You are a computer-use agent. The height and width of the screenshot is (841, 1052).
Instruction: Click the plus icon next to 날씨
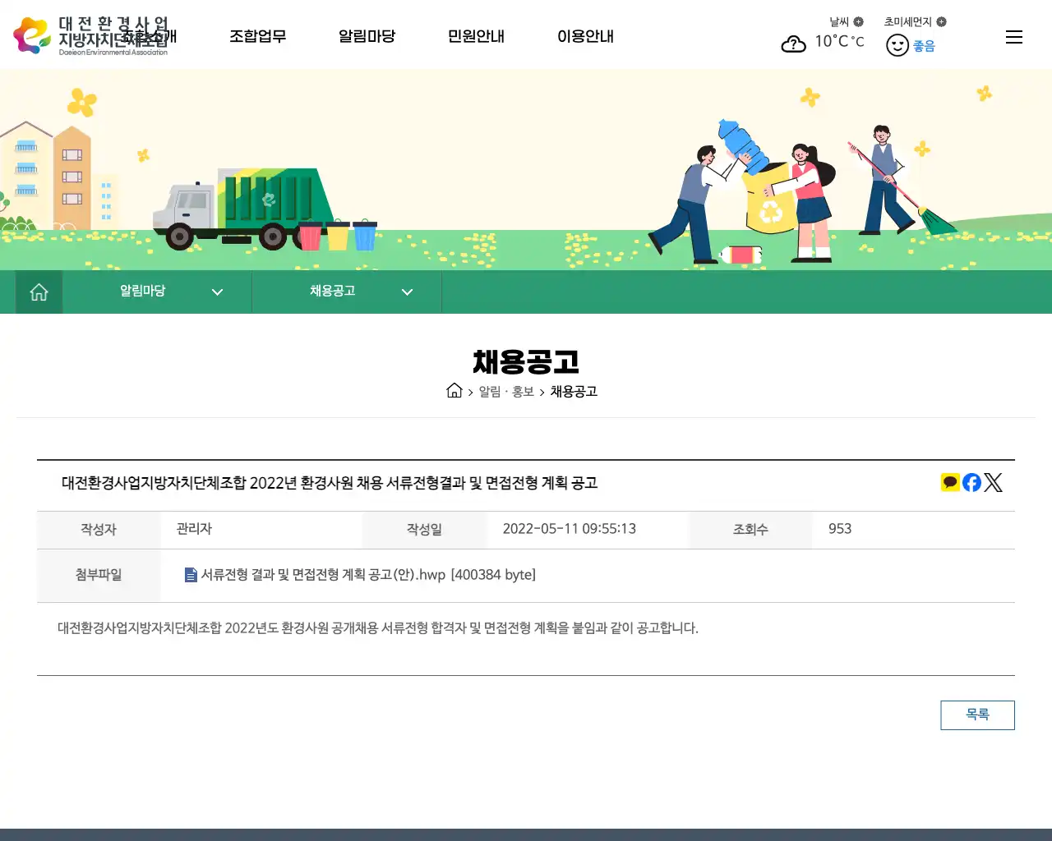858,21
